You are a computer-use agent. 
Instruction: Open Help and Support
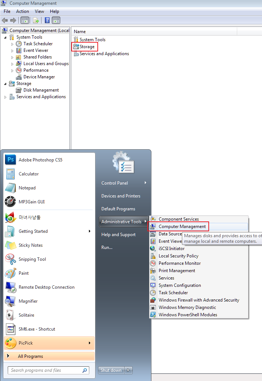coord(124,235)
